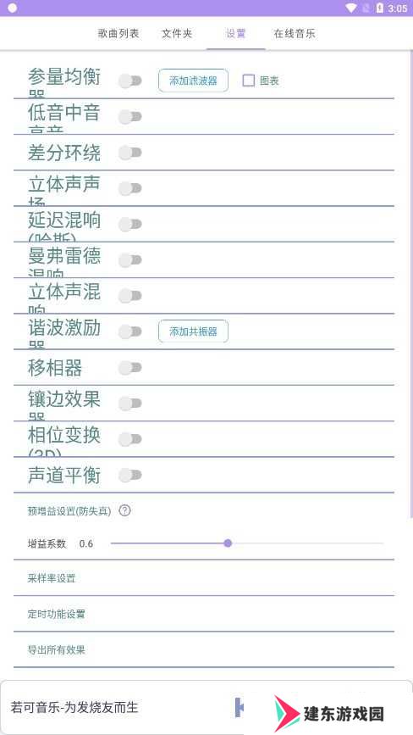Toggle the 声道平衡 switch
413x735 pixels.
pos(130,476)
